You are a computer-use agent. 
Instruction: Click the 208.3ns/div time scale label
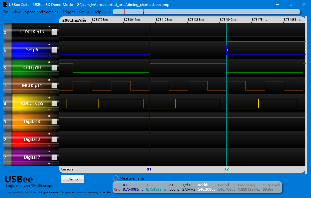[74, 20]
